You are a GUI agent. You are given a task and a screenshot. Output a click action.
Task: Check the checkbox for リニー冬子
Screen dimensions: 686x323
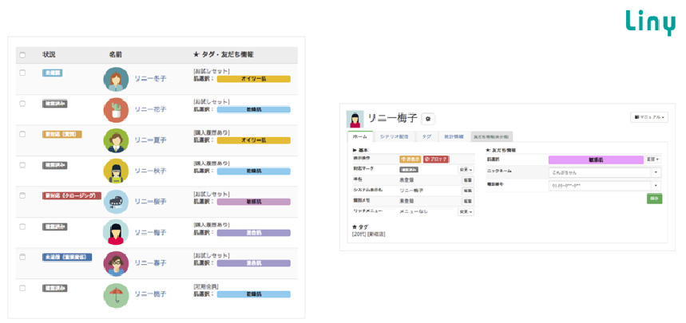coord(22,73)
